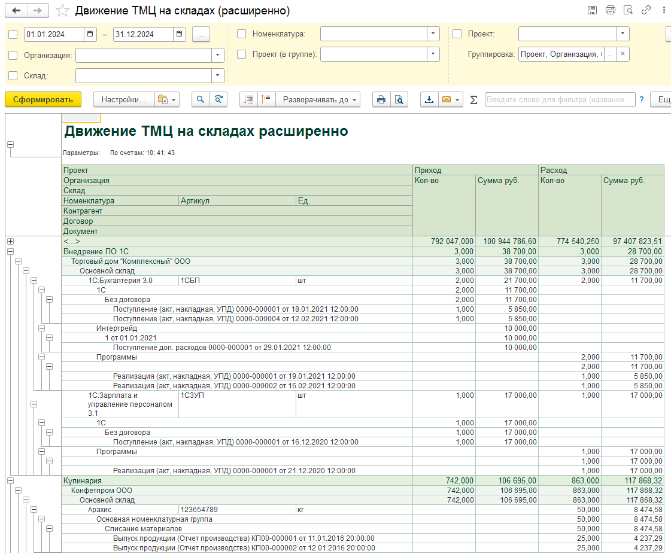Show sum of selected cells sigma icon

point(473,100)
